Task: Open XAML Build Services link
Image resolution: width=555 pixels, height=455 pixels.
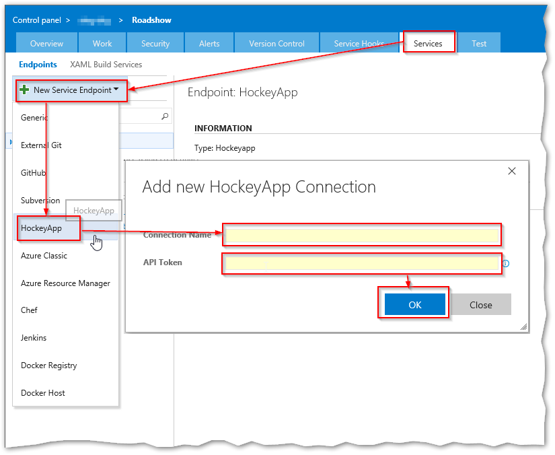Action: (106, 65)
